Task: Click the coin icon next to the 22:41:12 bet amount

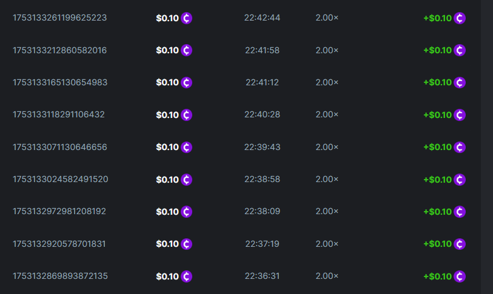Action: [187, 82]
